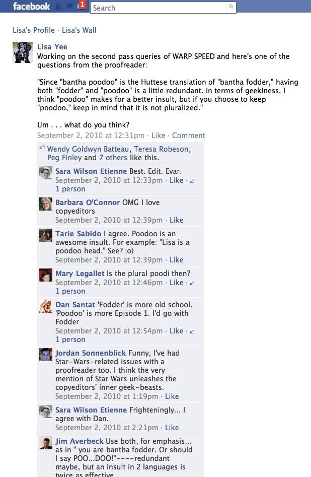Open Lisa's Profile link

(x=33, y=30)
